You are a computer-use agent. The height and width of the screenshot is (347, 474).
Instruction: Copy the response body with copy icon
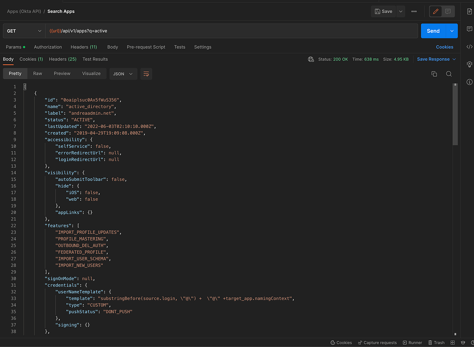tap(434, 74)
